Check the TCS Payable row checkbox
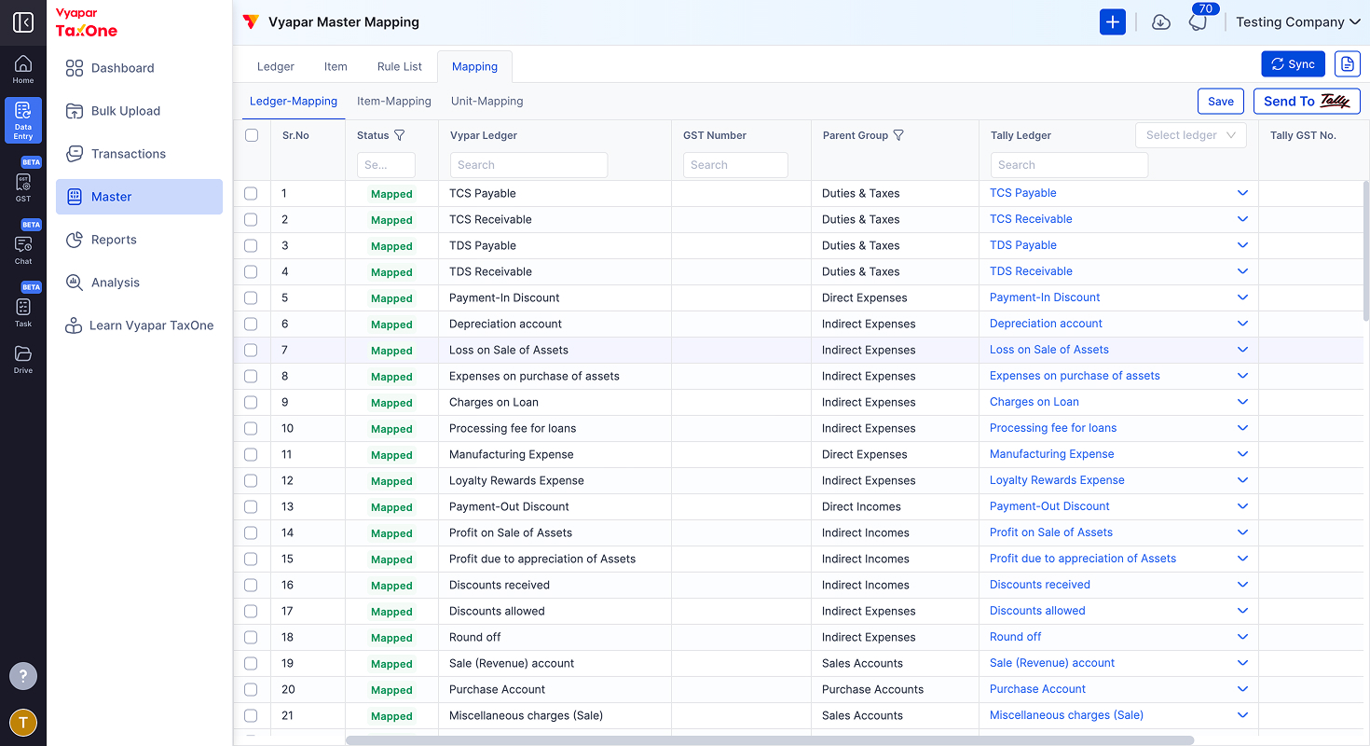 [x=251, y=193]
